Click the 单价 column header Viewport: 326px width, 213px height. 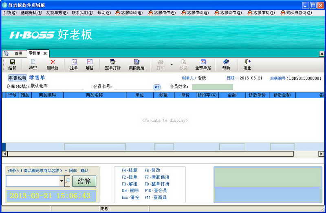pos(185,95)
